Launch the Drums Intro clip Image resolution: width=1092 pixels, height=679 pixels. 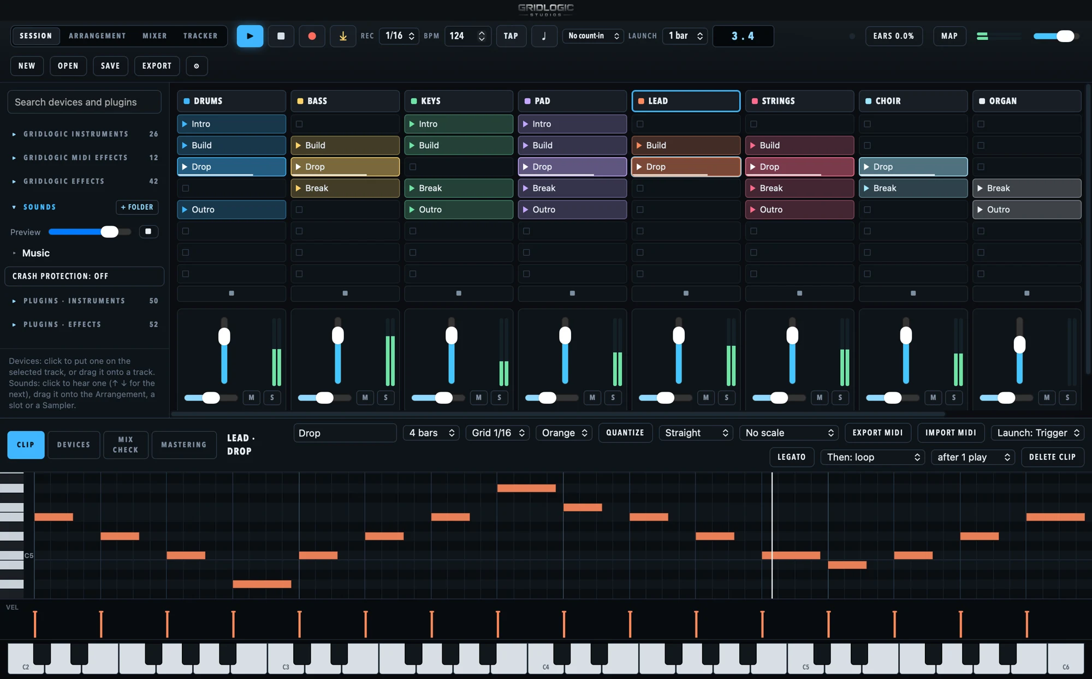[x=232, y=124]
